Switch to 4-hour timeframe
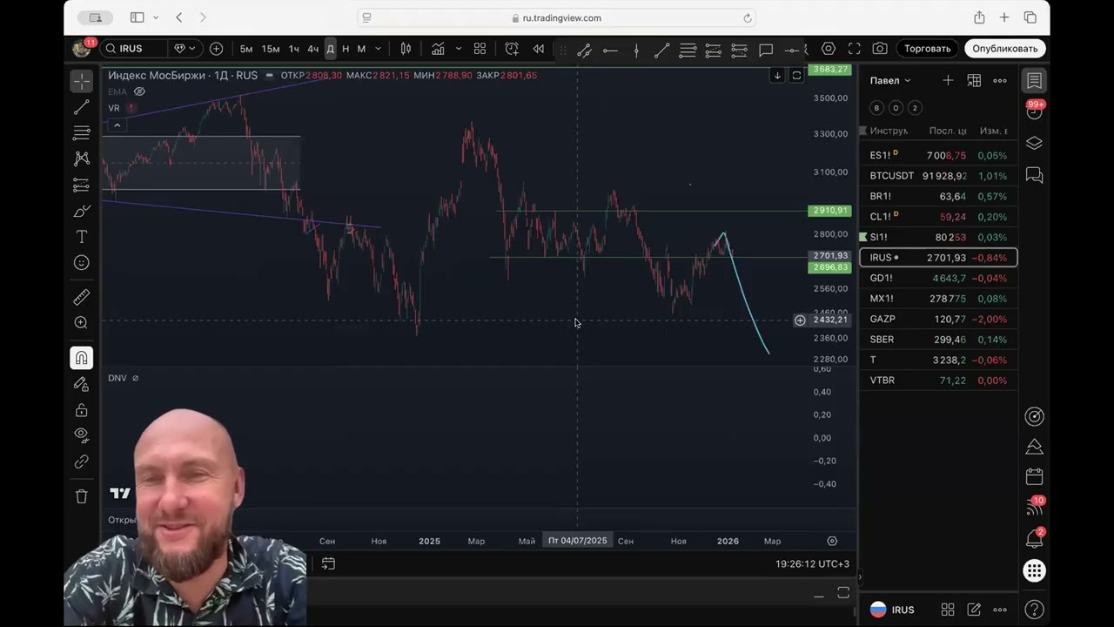Viewport: 1114px width, 627px height. [312, 49]
